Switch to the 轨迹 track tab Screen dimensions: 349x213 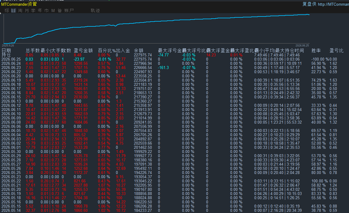click(x=95, y=10)
